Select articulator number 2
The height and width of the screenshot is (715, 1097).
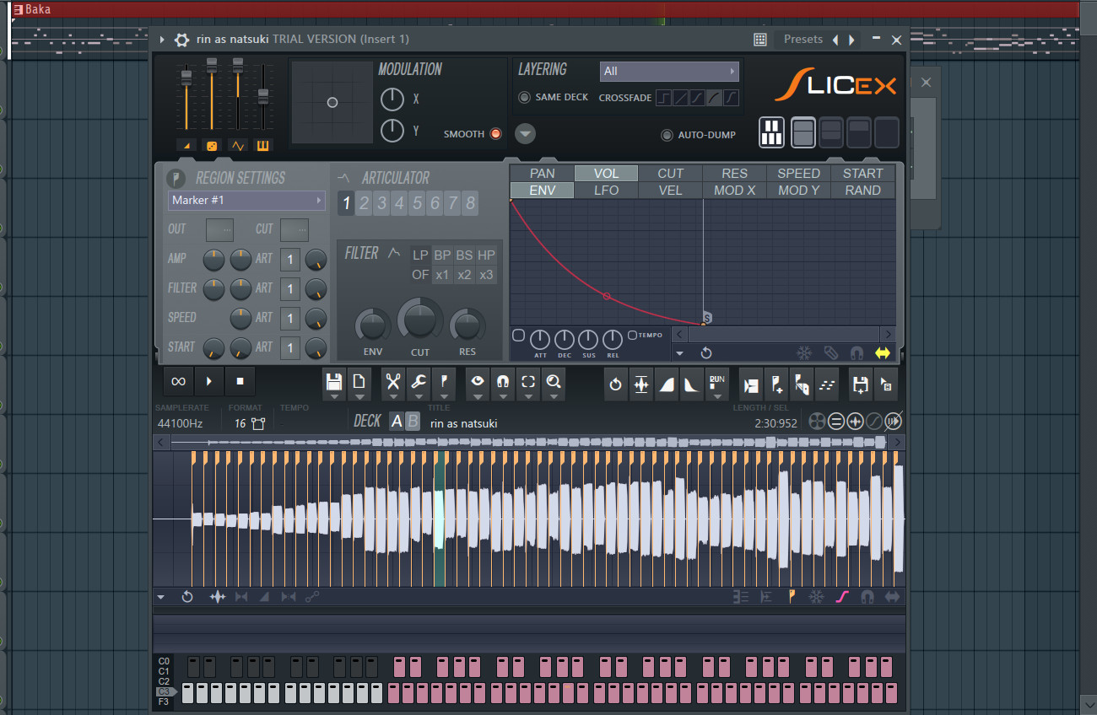365,203
